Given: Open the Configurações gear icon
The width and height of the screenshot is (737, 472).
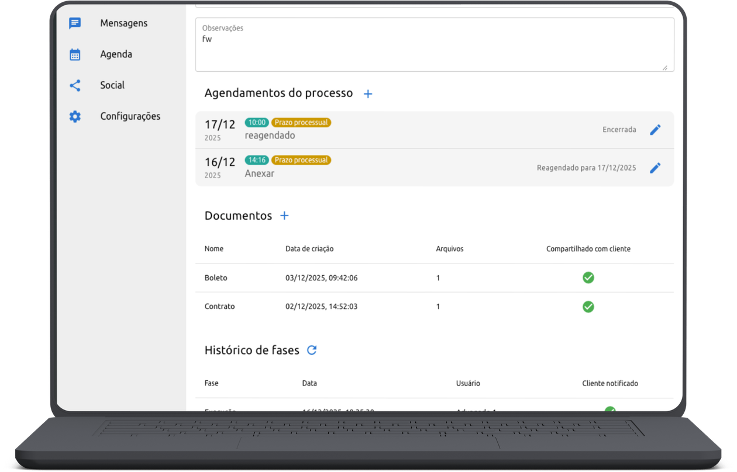Looking at the screenshot, I should [75, 116].
